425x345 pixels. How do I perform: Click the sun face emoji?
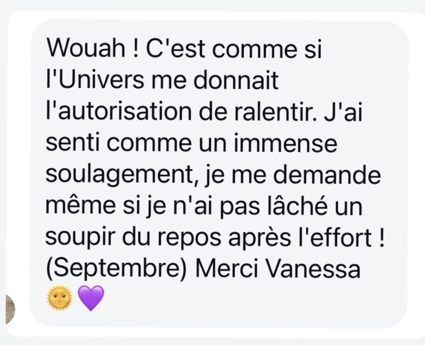(59, 298)
